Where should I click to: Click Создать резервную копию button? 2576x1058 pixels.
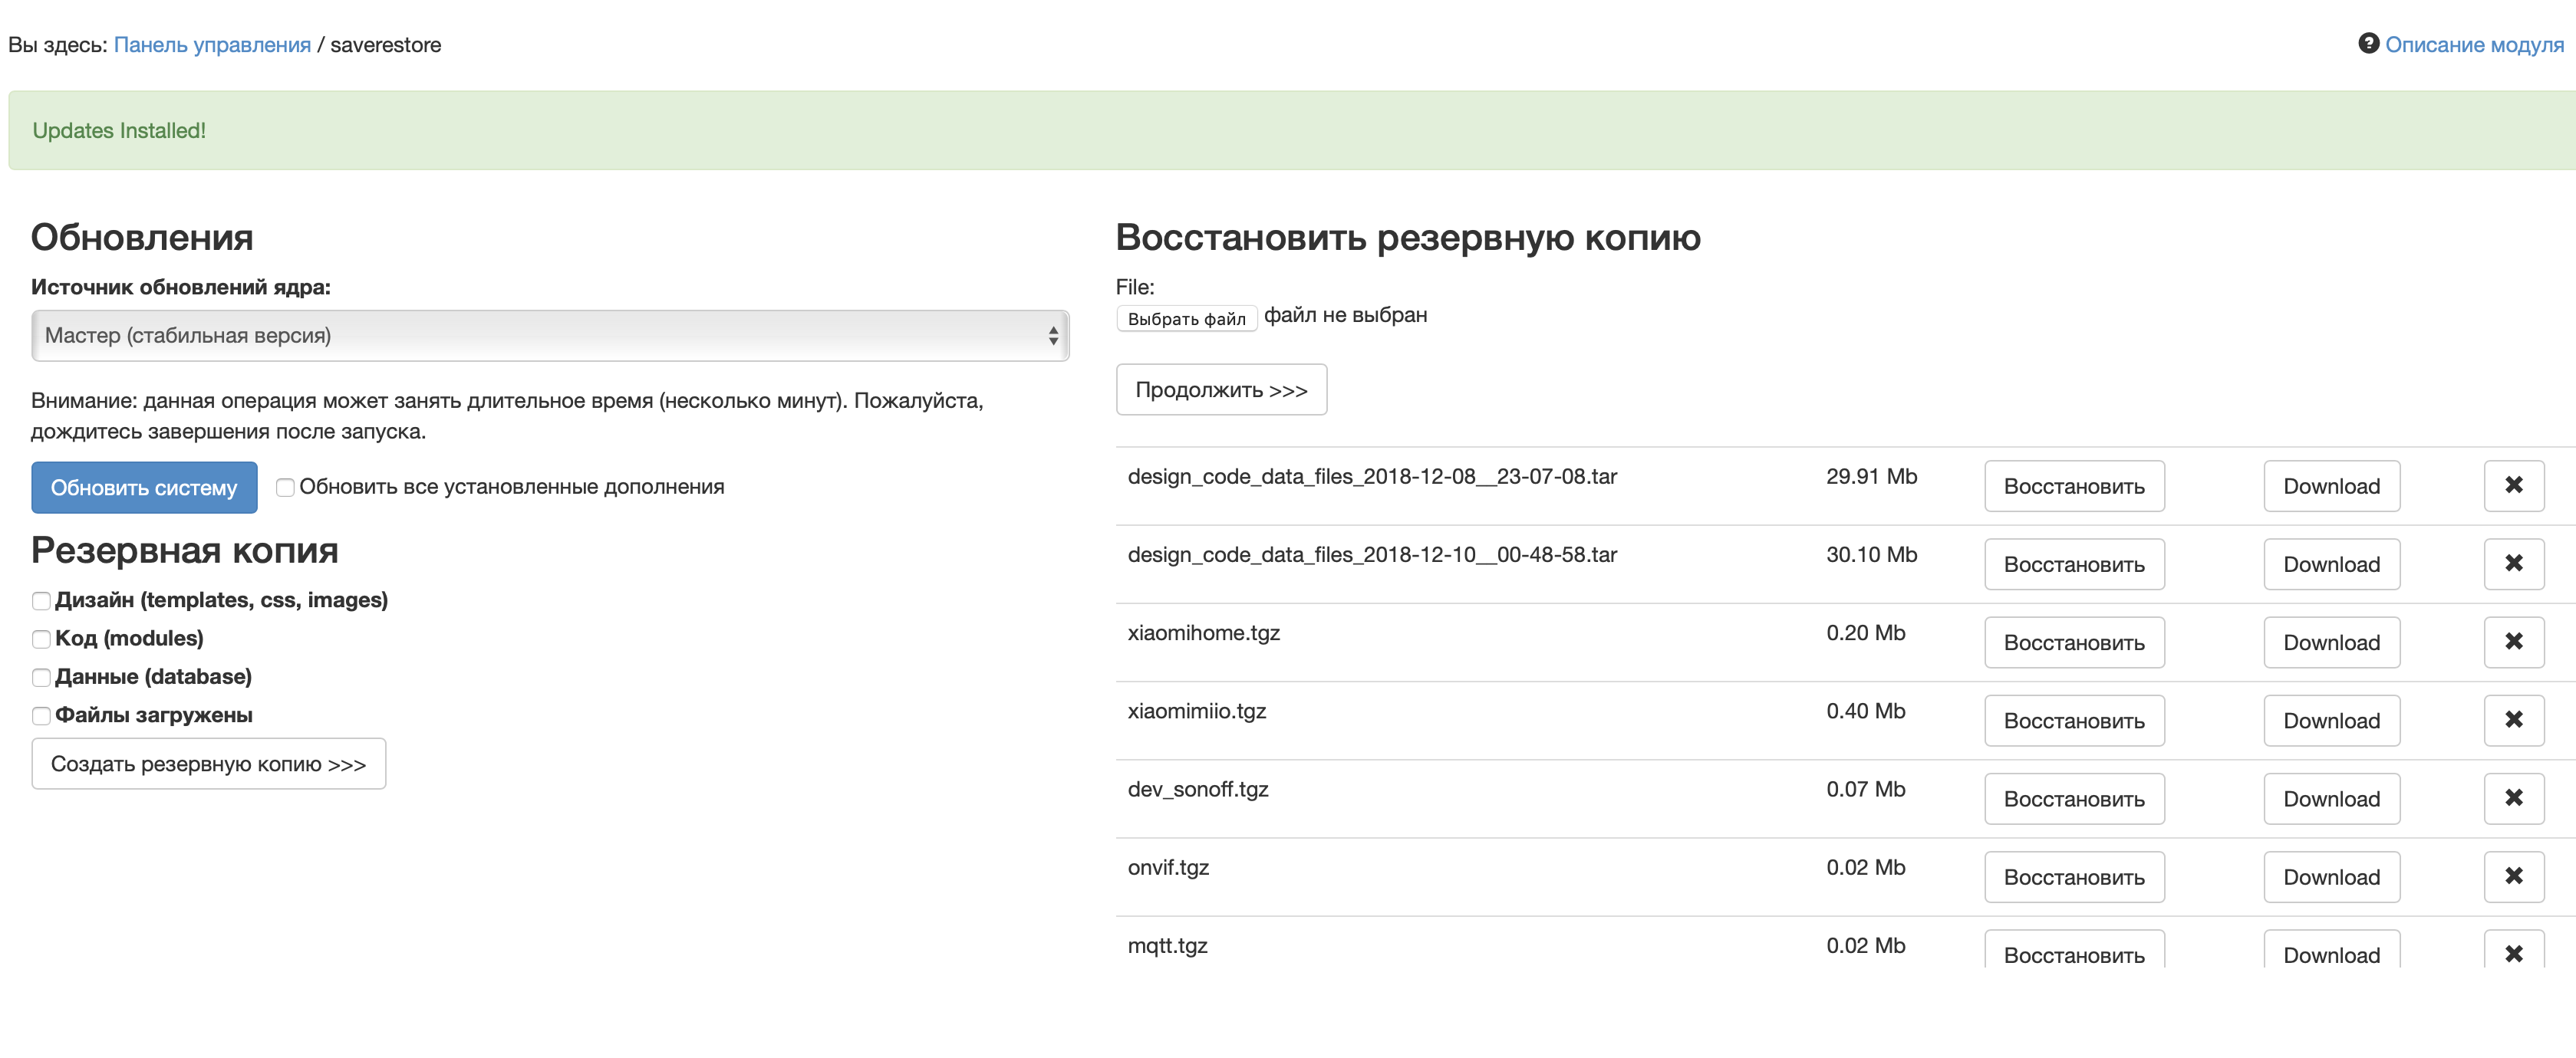tap(208, 762)
